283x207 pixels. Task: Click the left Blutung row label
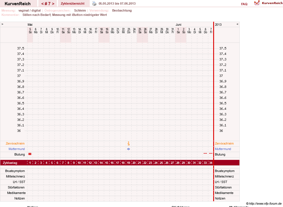click(x=20, y=154)
